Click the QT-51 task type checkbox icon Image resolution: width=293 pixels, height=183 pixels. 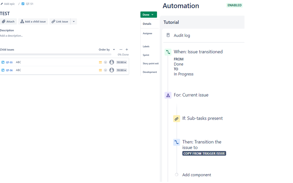(23, 4)
